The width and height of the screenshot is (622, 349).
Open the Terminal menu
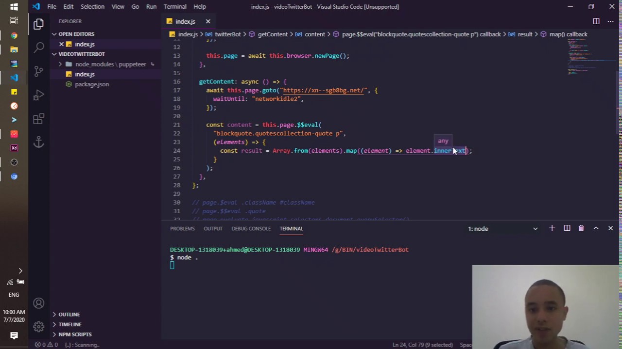[175, 7]
